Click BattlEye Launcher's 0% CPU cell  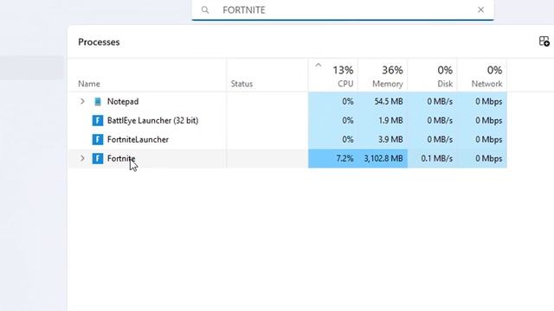(x=333, y=121)
